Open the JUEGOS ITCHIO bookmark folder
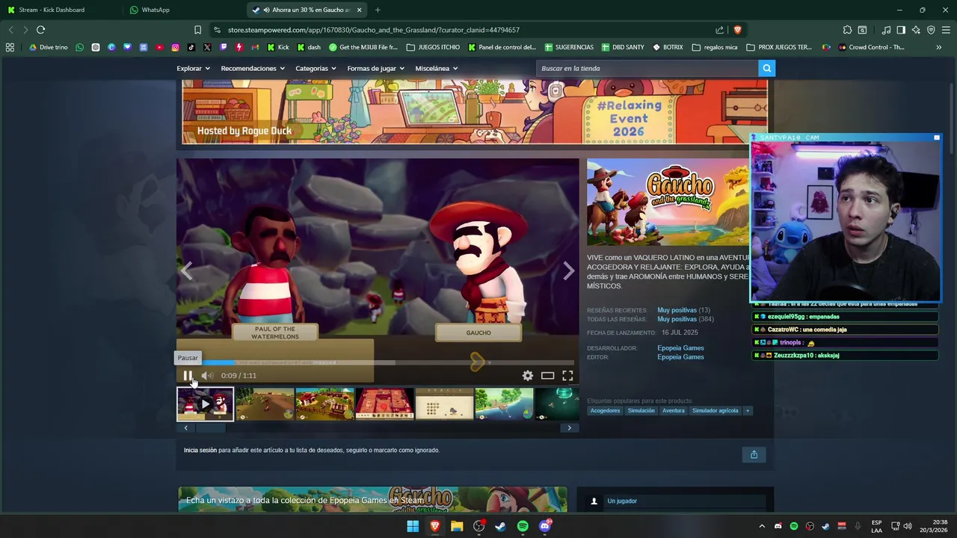 pos(433,47)
